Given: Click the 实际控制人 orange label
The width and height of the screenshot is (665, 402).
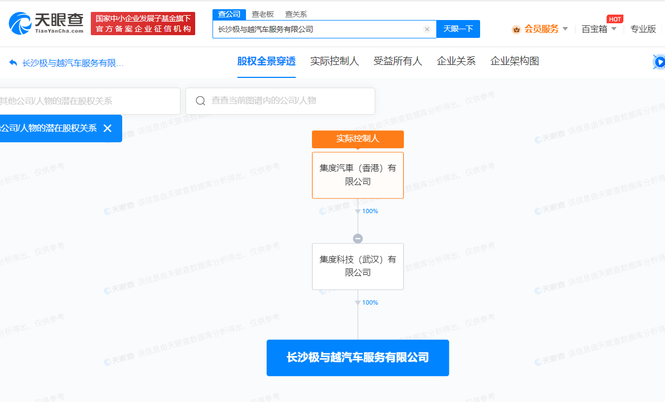Looking at the screenshot, I should tap(358, 139).
